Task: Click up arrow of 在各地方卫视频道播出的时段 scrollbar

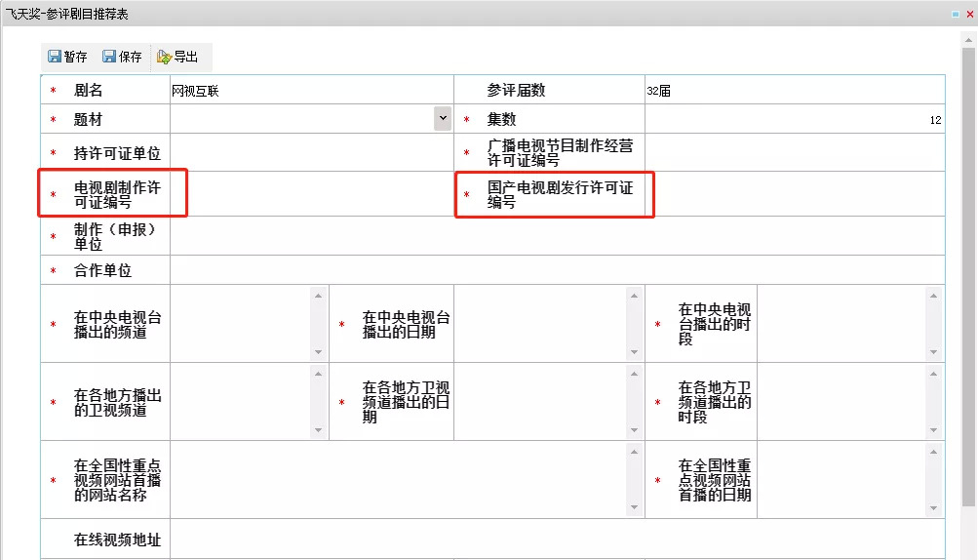Action: coord(934,374)
